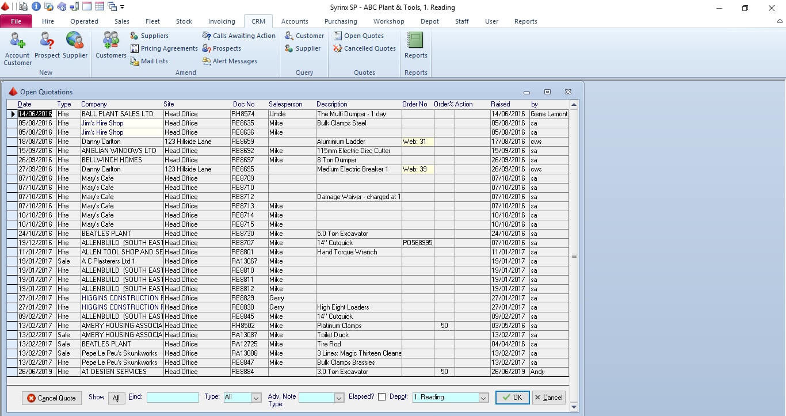786x416 pixels.
Task: Click the 123 Hillside Lane site for RE8695
Action: pyautogui.click(x=196, y=169)
